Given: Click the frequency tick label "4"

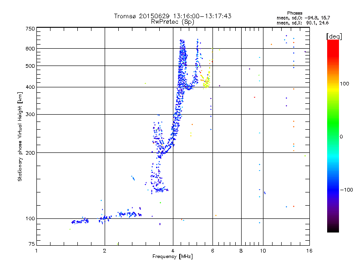Looking at the screenshot, I should point(173,251).
